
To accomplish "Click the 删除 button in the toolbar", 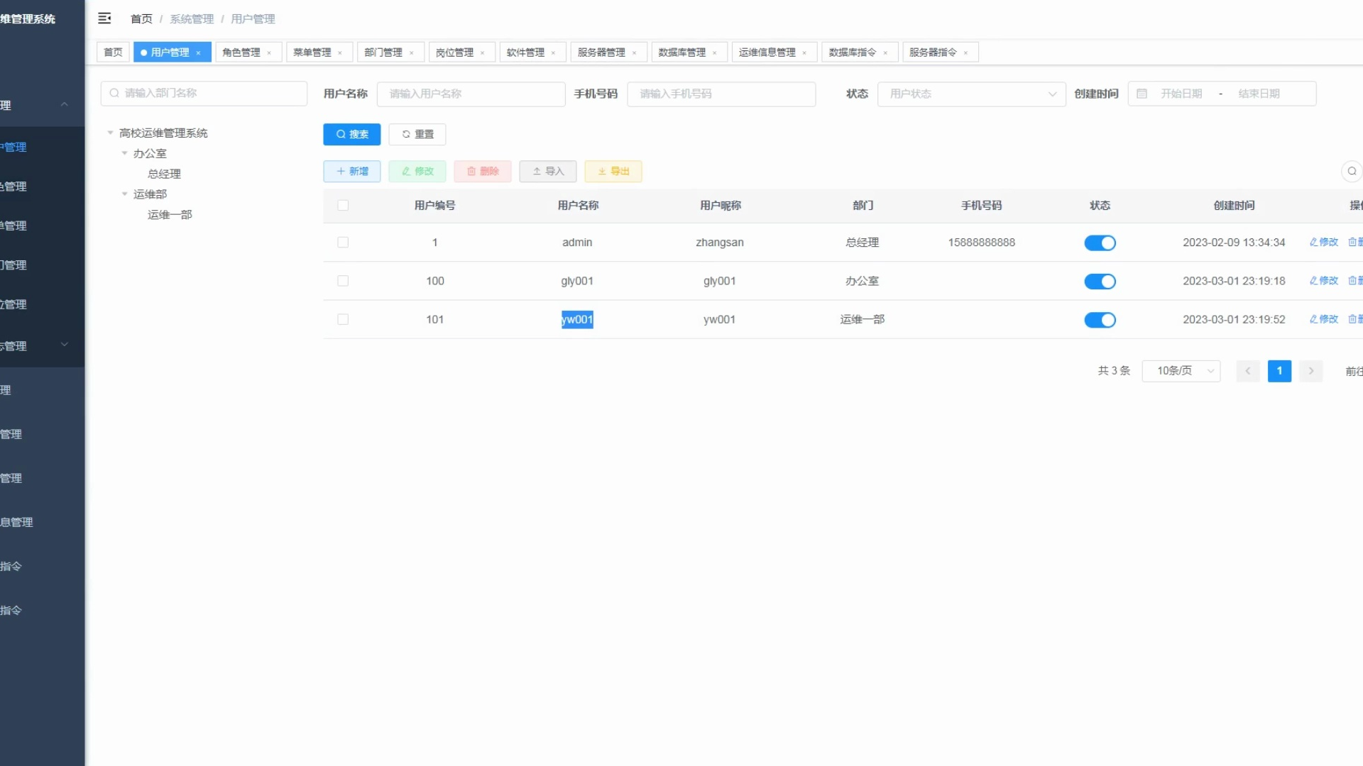I will (x=483, y=171).
